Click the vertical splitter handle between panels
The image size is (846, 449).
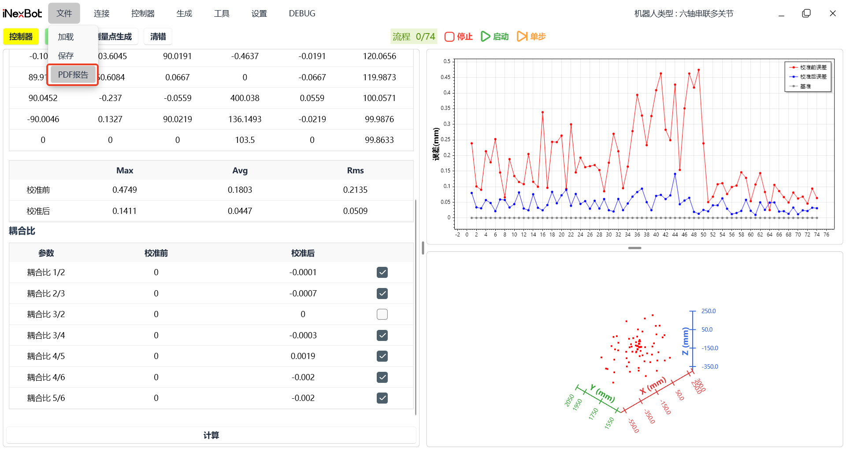click(x=423, y=248)
